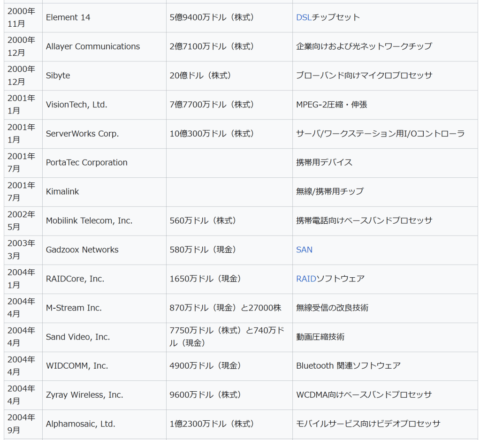Click the WIDCOMM, Inc. entry

tap(77, 366)
